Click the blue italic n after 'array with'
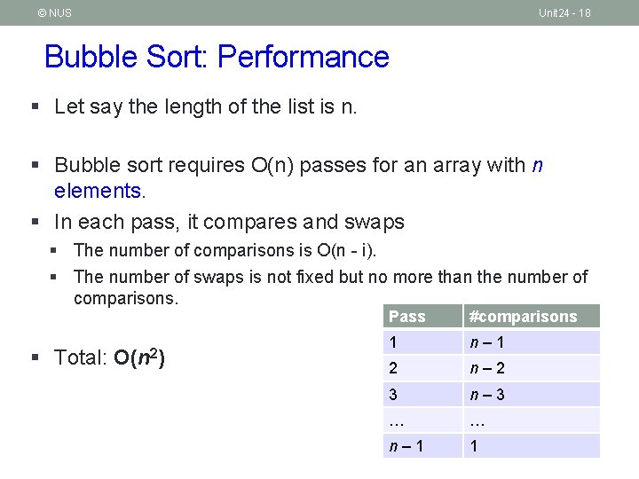The width and height of the screenshot is (639, 479). pos(538,165)
